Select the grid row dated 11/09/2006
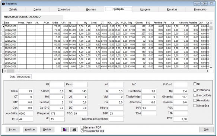Screen dimensions: 217x136 click(106, 52)
